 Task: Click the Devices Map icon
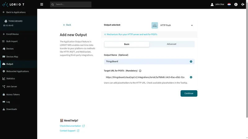[4, 57]
